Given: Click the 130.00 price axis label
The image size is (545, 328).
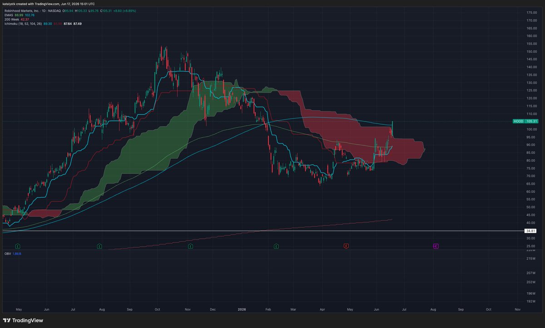Looking at the screenshot, I should click(532, 83).
